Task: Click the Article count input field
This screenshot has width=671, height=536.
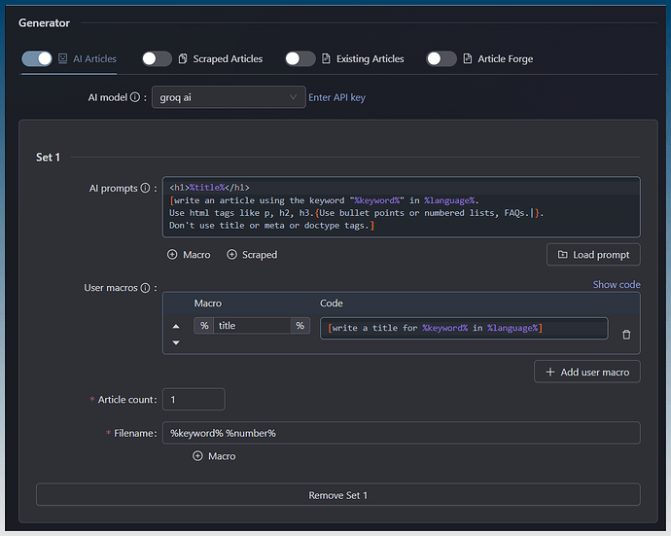Action: (194, 399)
